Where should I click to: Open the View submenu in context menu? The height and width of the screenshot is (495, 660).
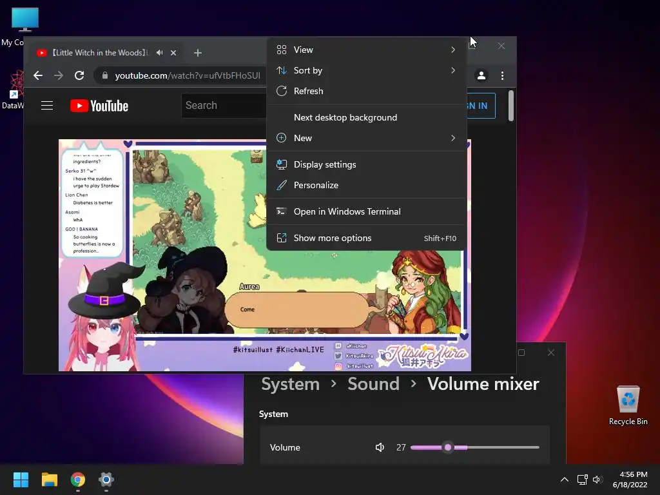pos(366,50)
